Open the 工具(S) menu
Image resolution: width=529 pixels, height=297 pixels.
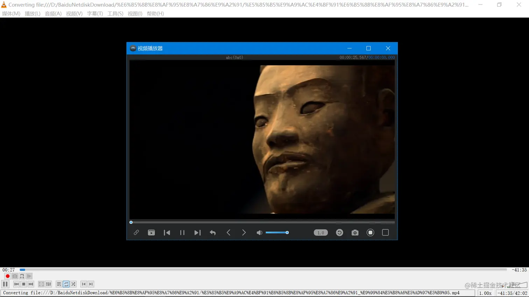click(115, 14)
